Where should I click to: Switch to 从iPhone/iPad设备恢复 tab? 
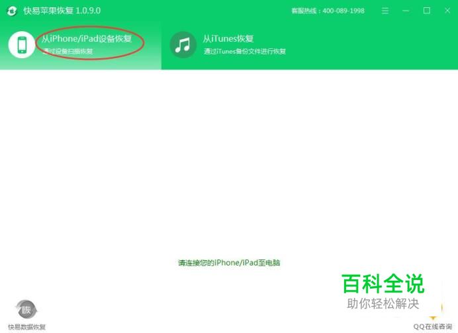coord(81,45)
